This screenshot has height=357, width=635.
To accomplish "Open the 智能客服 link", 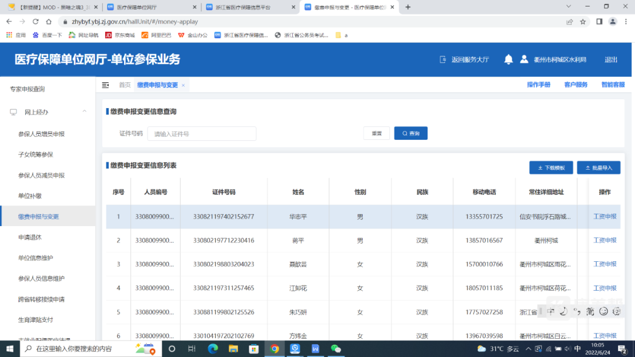I will [x=613, y=85].
